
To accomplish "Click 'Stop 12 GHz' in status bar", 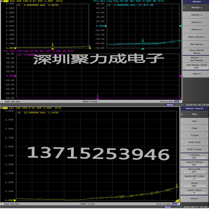I will (164, 204).
